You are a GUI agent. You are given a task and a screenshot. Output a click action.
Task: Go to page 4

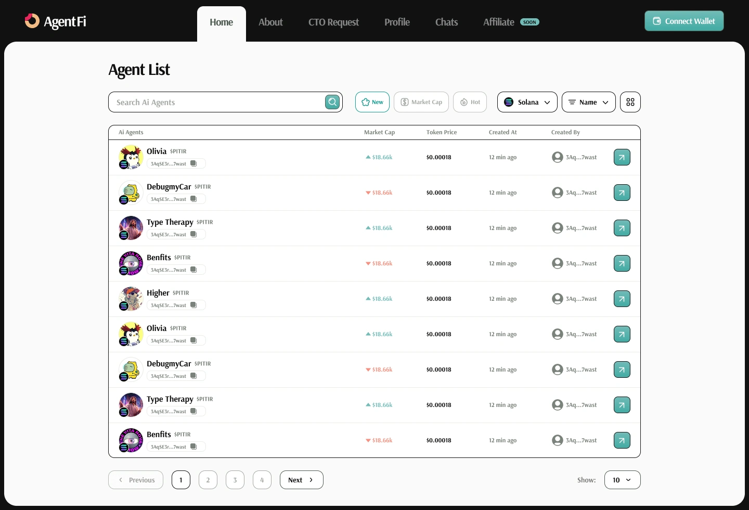click(x=262, y=480)
